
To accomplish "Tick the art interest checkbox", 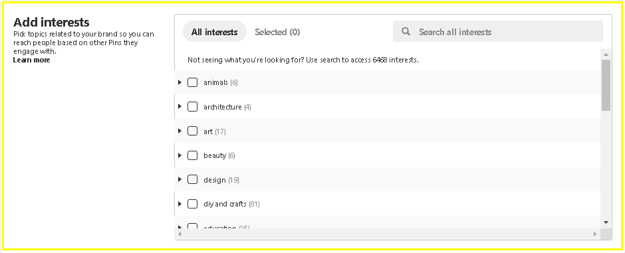I will [x=193, y=131].
